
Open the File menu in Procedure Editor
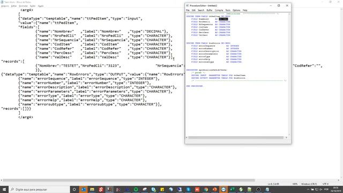click(x=188, y=10)
